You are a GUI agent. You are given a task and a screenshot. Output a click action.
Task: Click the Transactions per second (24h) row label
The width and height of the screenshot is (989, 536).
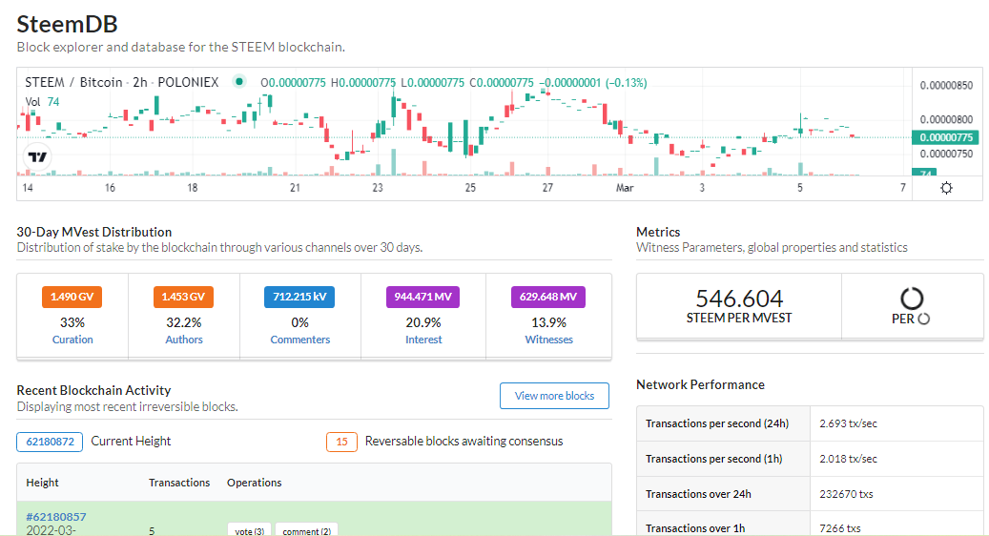pyautogui.click(x=717, y=423)
